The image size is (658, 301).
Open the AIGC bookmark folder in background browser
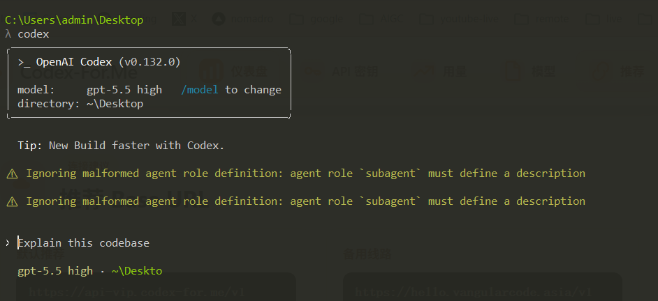tap(383, 19)
